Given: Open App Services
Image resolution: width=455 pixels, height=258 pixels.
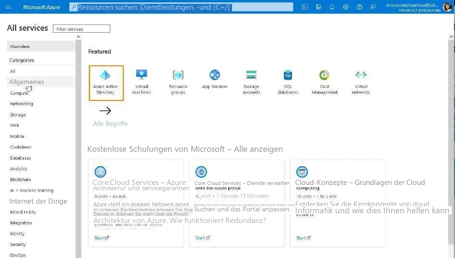Looking at the screenshot, I should click(x=215, y=79).
